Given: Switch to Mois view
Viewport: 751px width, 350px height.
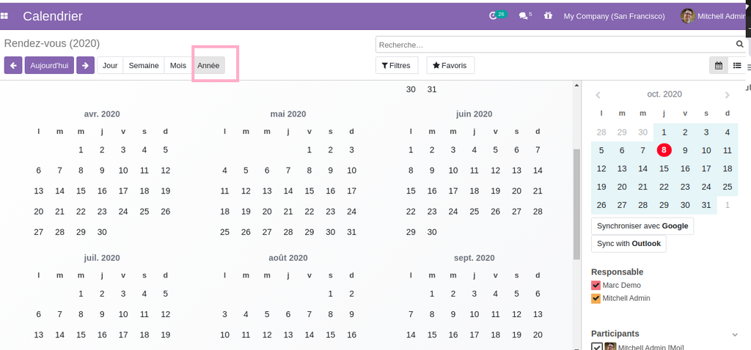Looking at the screenshot, I should click(178, 66).
